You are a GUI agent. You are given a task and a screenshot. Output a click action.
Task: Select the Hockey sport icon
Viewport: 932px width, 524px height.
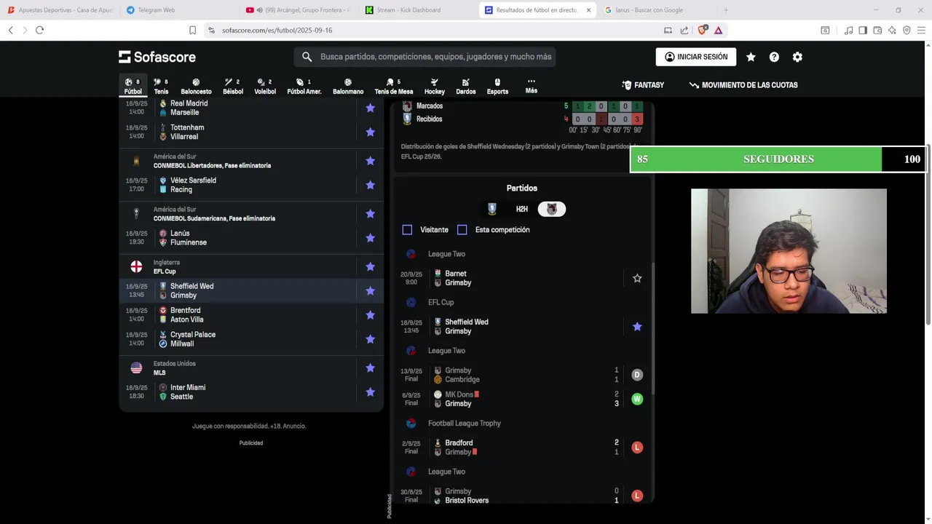(x=435, y=86)
